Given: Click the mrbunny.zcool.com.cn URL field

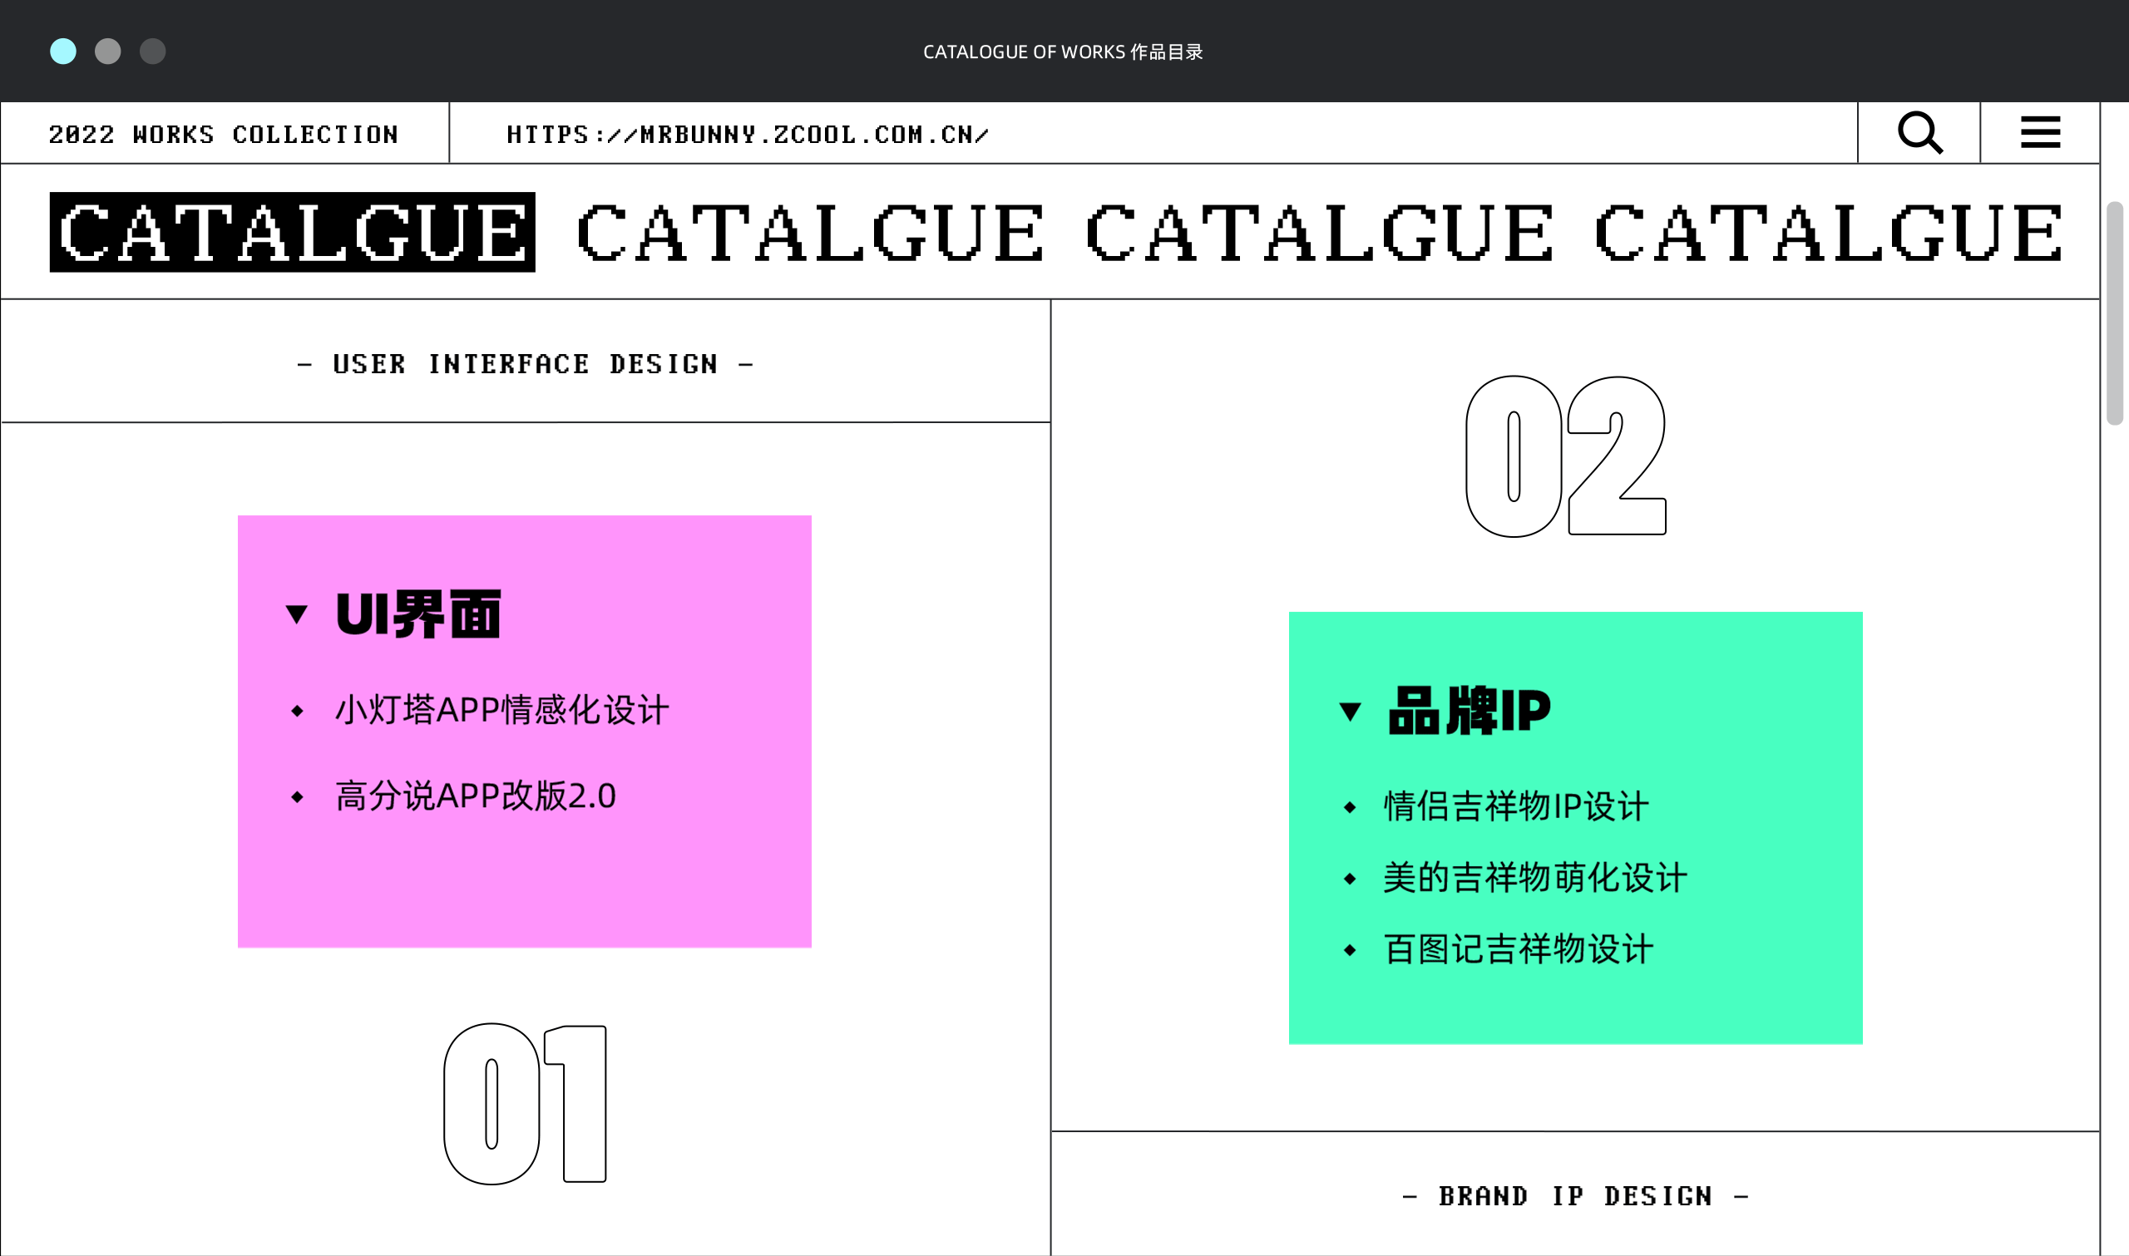Looking at the screenshot, I should 747,135.
